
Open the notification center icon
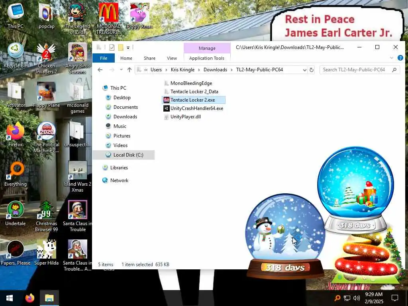pos(395,298)
